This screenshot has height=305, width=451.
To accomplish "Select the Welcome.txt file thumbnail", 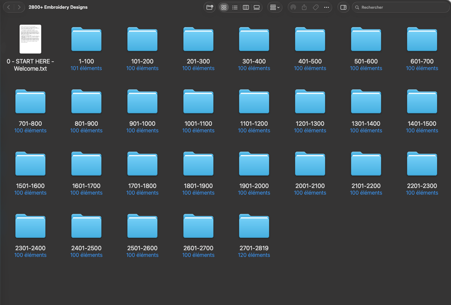I will click(30, 39).
